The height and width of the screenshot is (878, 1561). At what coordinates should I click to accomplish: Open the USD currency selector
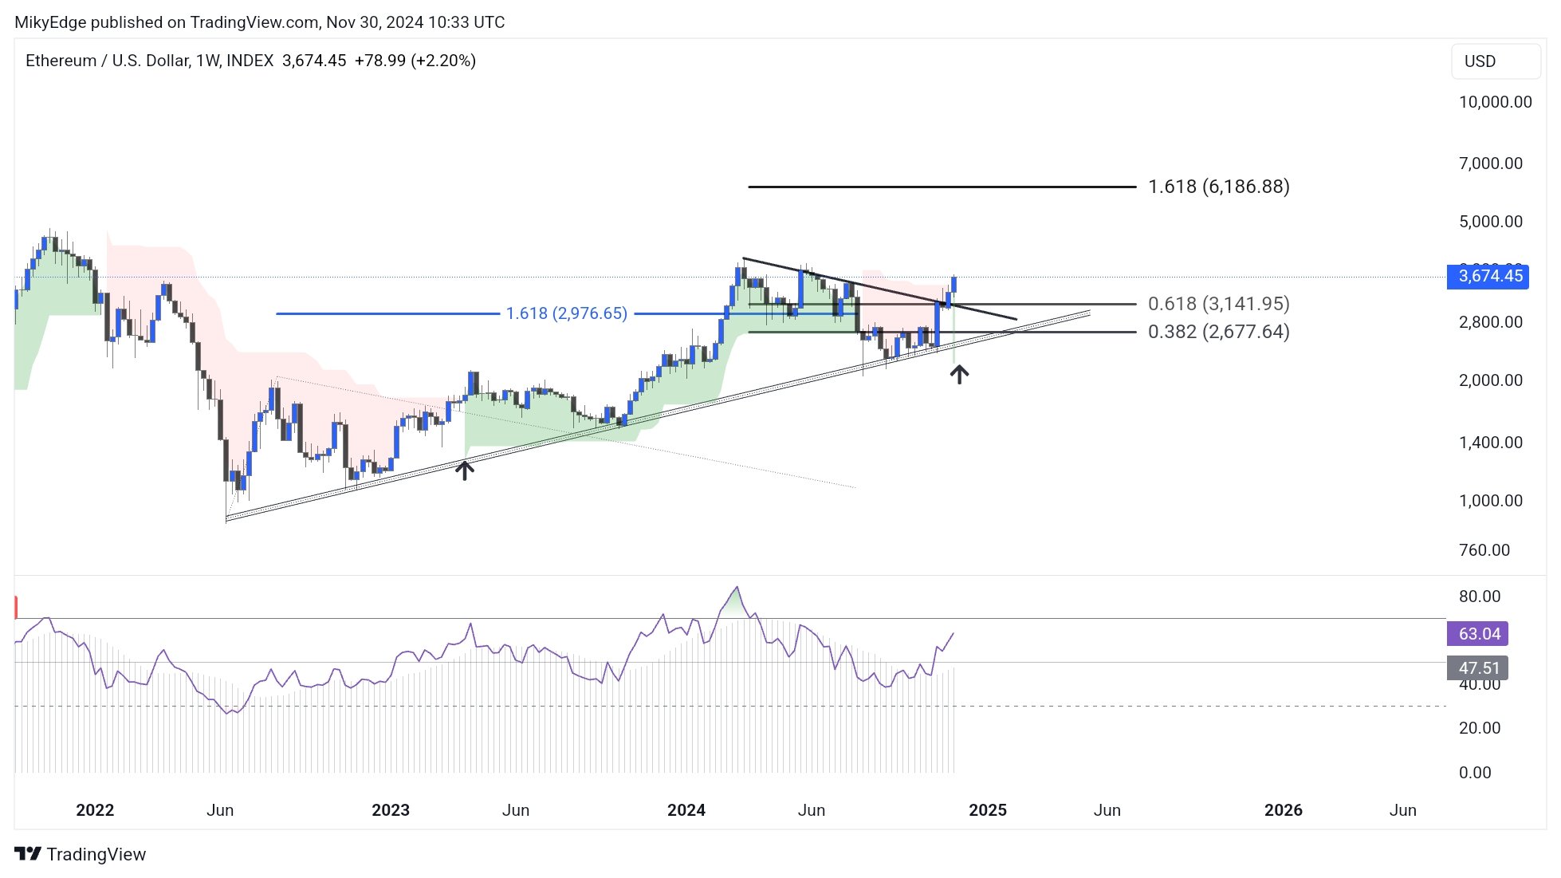pos(1496,61)
